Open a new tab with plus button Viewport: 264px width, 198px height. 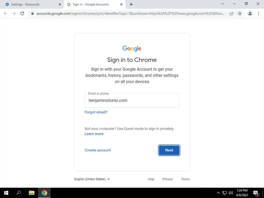pos(131,4)
